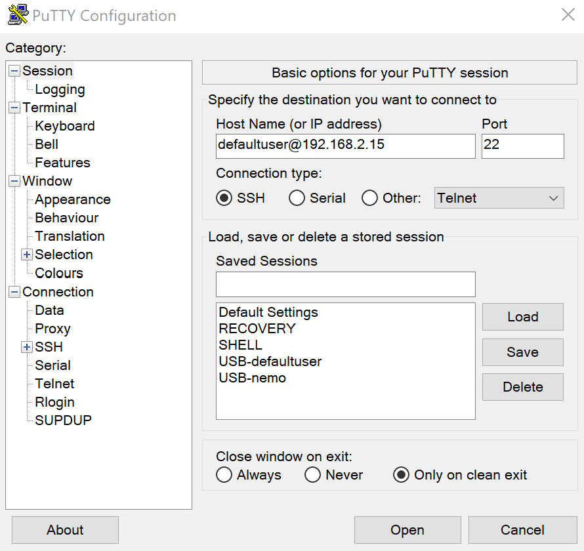Focus the Saved Sessions name field
Image resolution: width=584 pixels, height=551 pixels.
pos(345,284)
